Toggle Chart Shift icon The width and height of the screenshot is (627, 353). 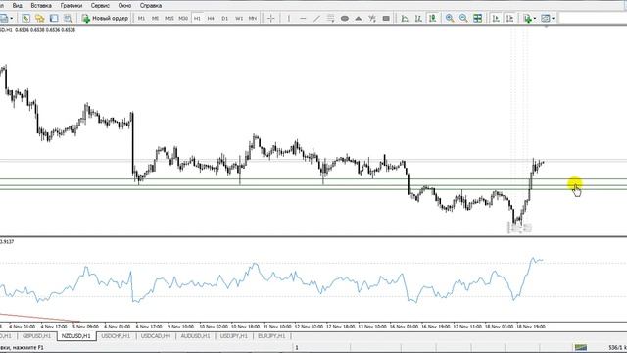[x=509, y=18]
